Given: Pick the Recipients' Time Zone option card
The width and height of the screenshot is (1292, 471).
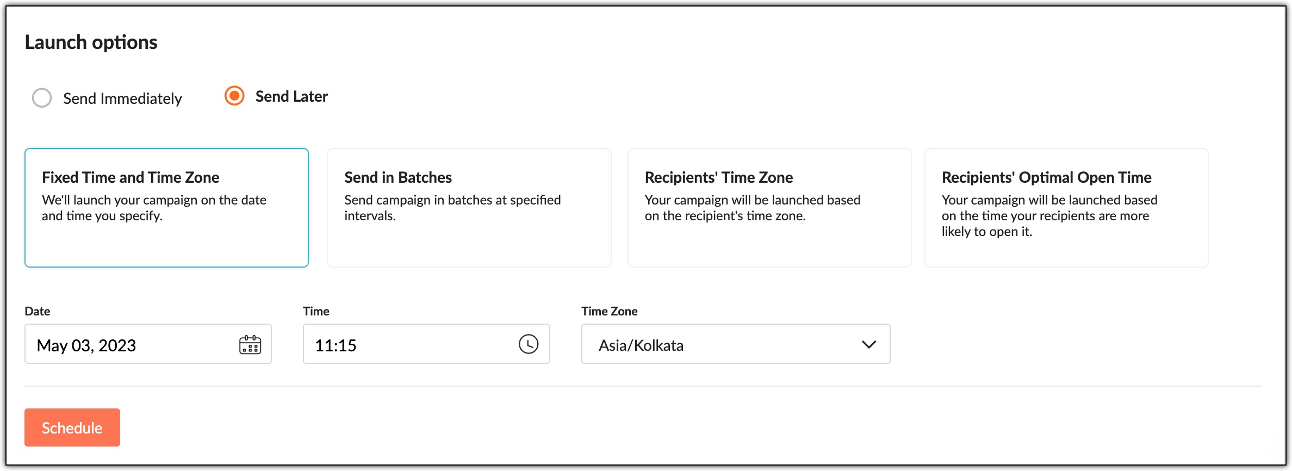Looking at the screenshot, I should (769, 208).
